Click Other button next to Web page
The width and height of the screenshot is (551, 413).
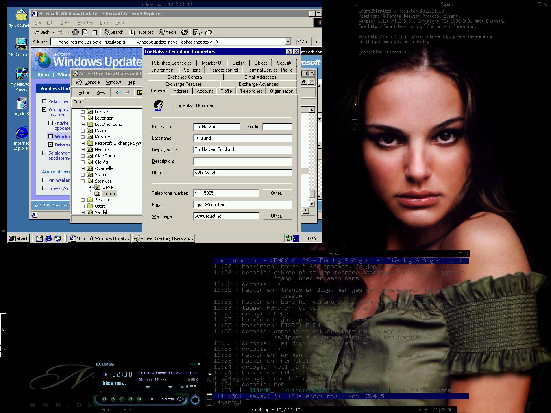tap(277, 216)
